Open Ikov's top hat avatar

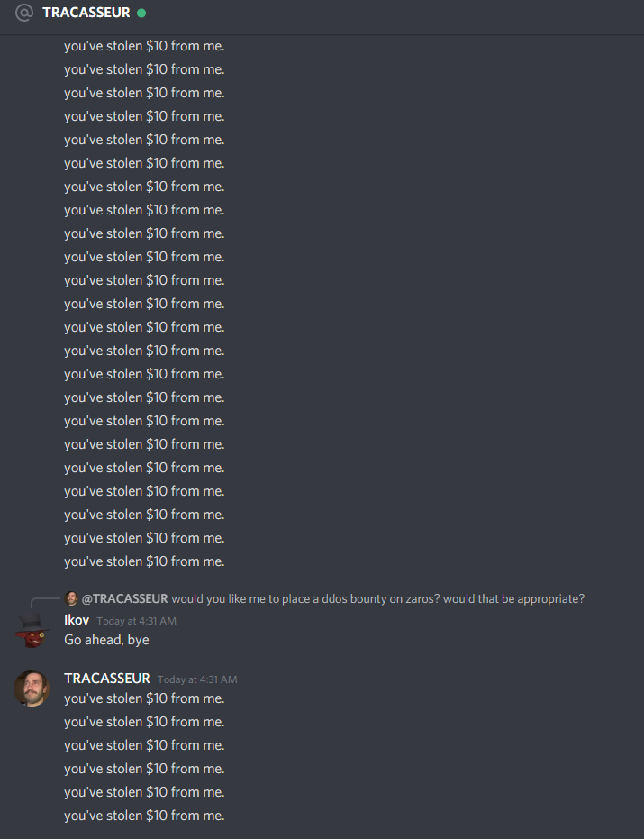pos(32,630)
